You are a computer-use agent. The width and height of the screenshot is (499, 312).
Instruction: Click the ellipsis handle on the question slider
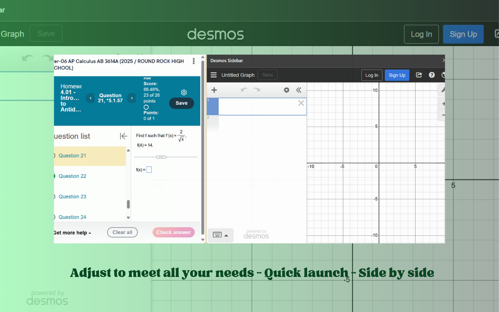(x=161, y=157)
